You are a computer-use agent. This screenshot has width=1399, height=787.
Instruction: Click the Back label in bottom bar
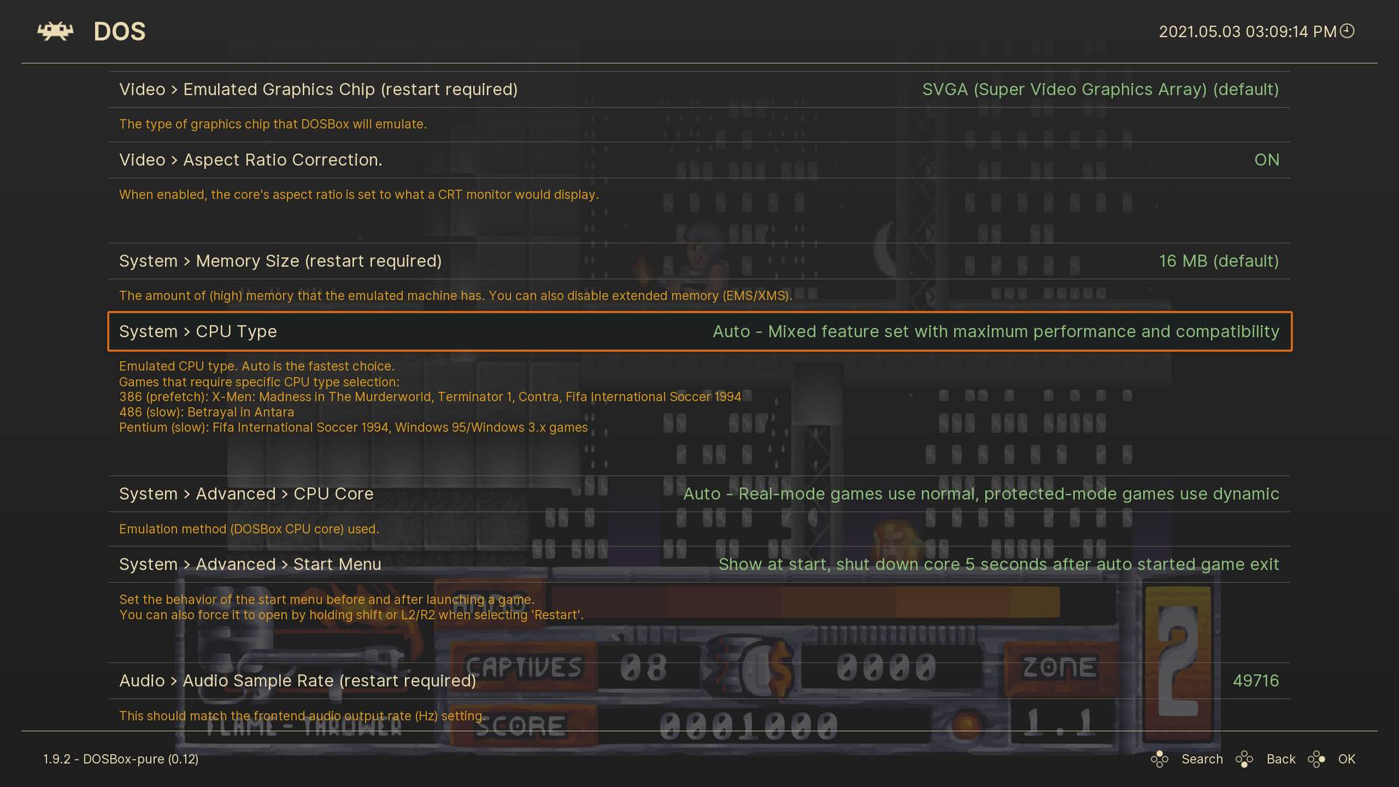pyautogui.click(x=1281, y=759)
